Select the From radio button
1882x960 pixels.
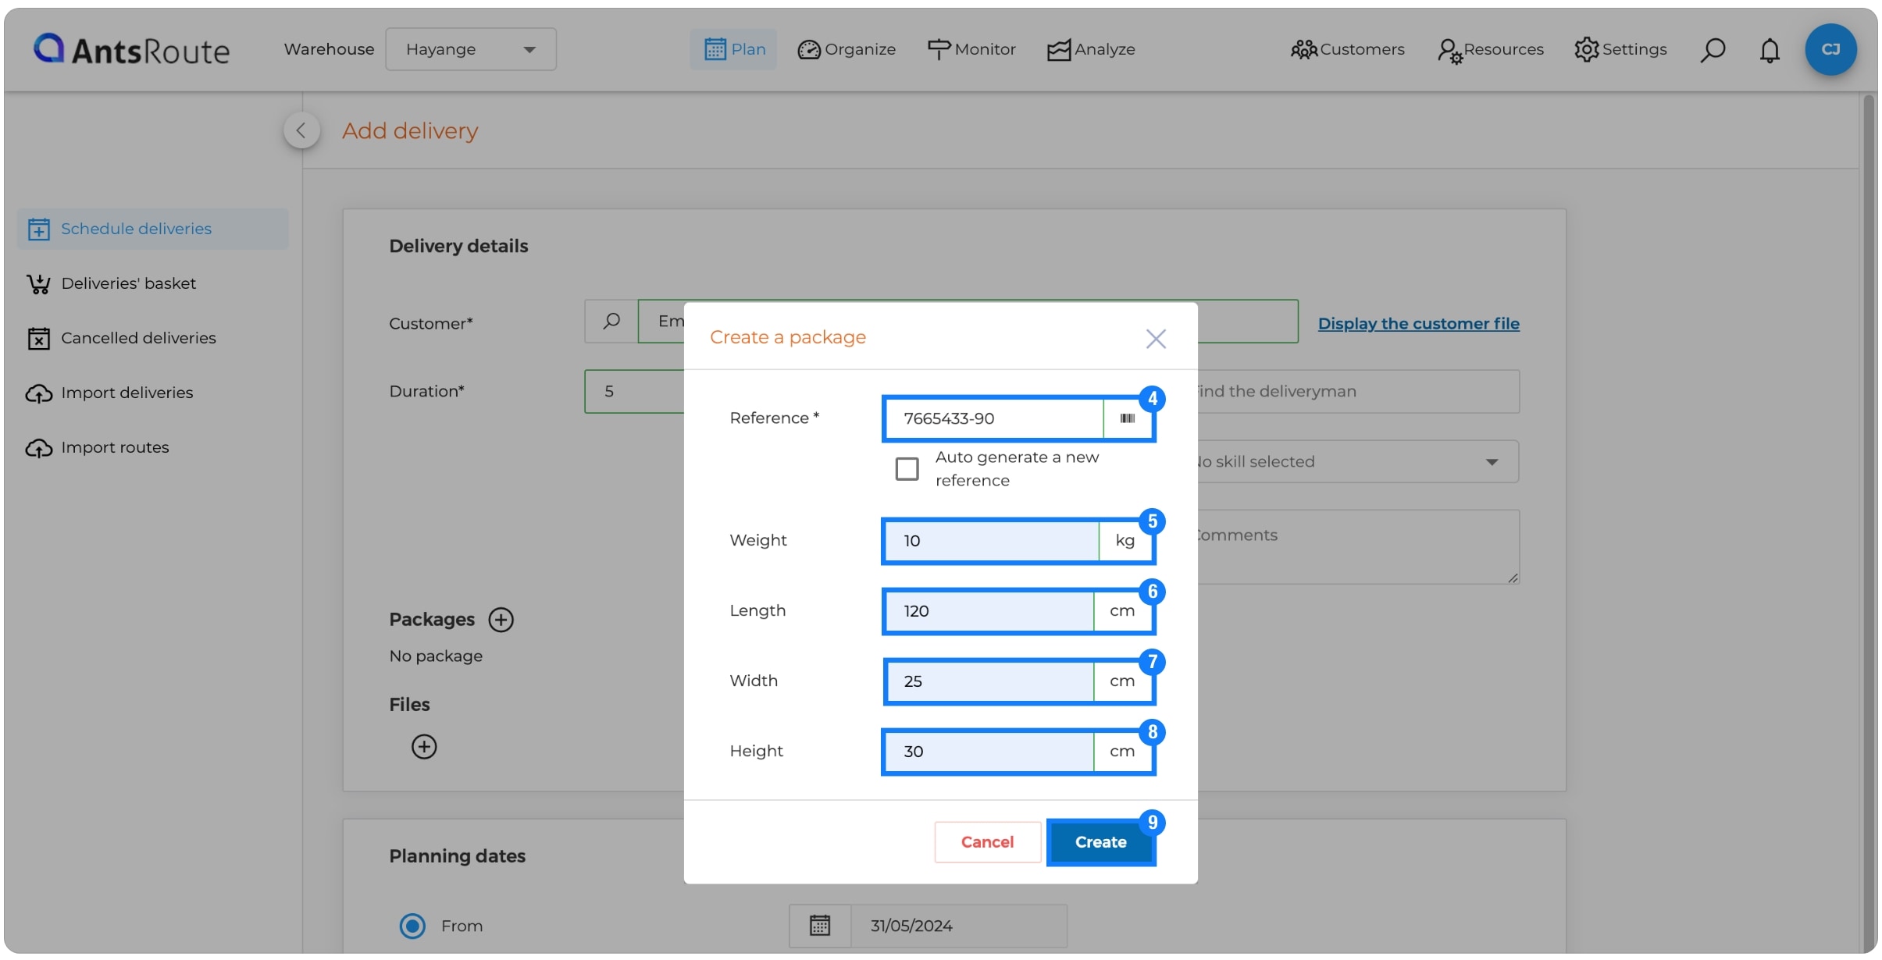coord(412,926)
